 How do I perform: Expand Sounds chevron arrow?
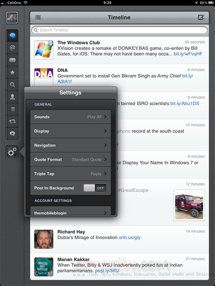coord(105,117)
